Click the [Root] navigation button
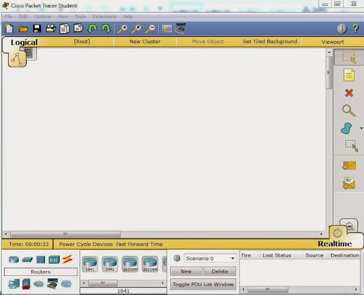The image size is (364, 295). 82,41
